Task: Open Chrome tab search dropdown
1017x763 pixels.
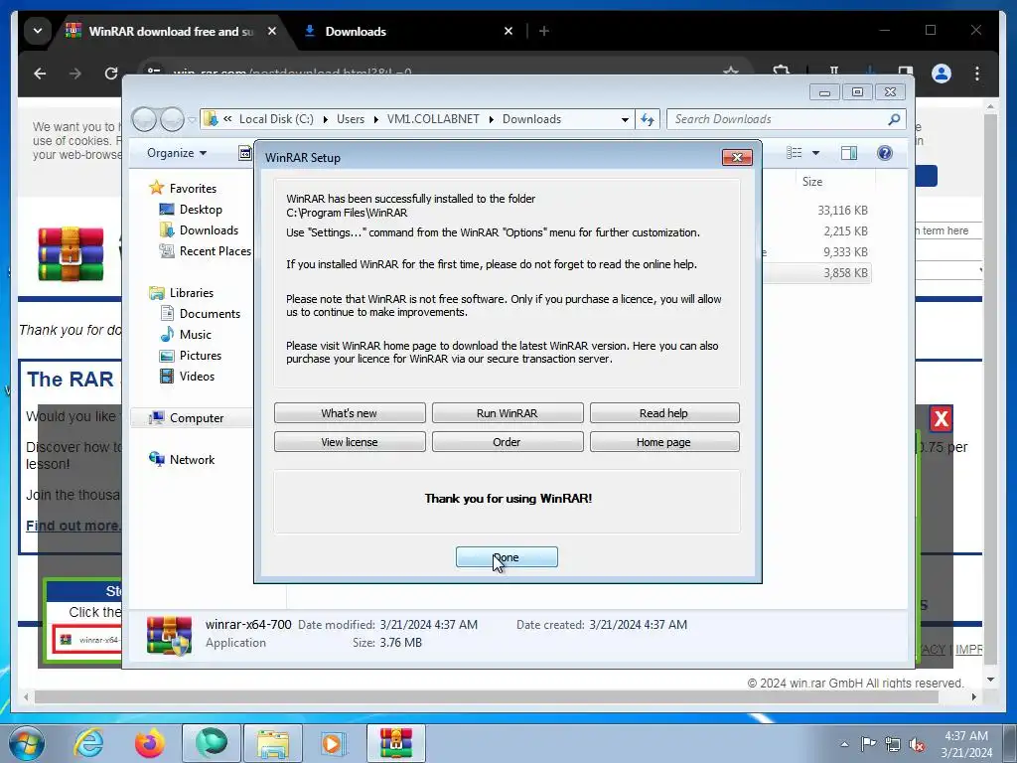Action: [x=38, y=31]
